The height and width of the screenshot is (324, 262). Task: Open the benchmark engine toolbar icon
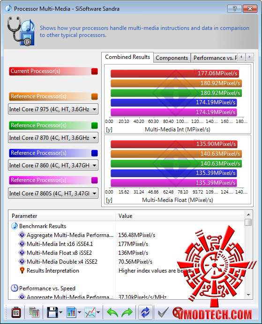pos(16,312)
